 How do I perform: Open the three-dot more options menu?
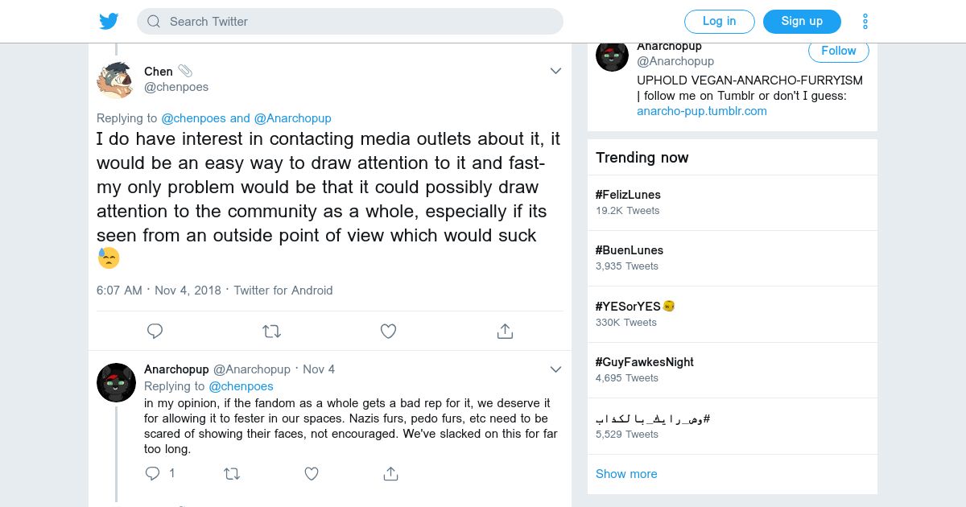tap(865, 22)
